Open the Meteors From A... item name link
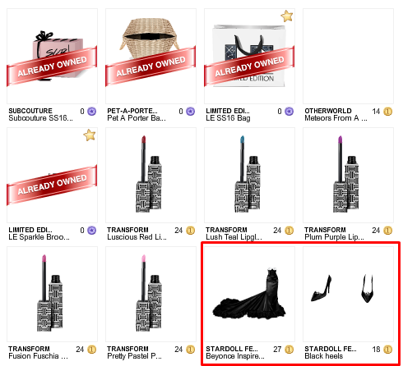The width and height of the screenshot is (403, 366). click(336, 118)
